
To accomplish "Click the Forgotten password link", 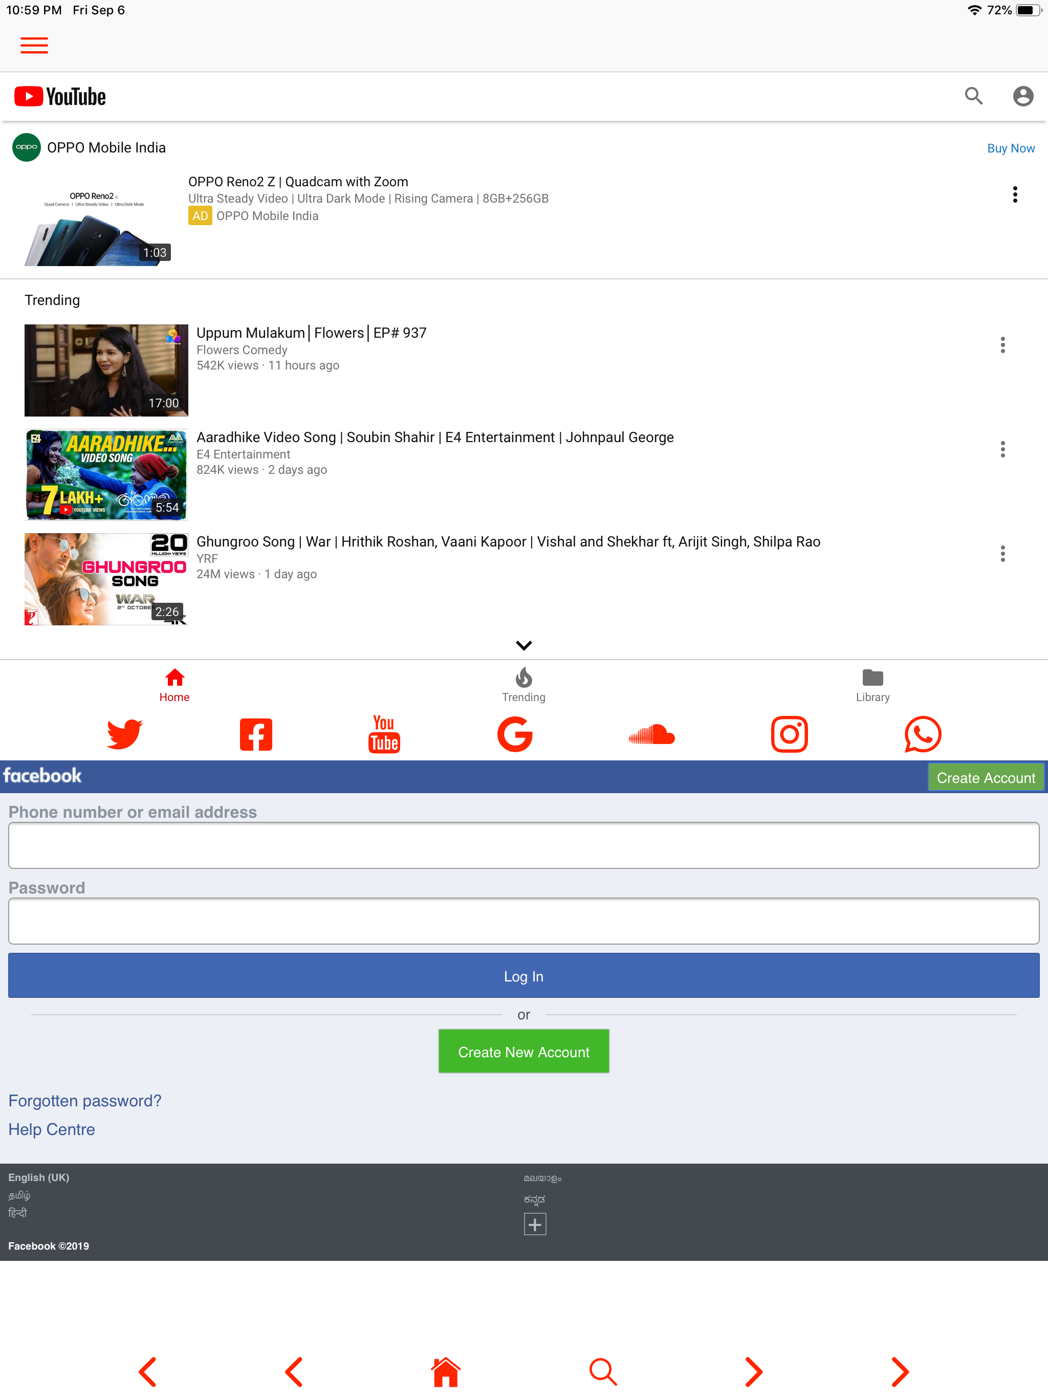I will [x=85, y=1100].
